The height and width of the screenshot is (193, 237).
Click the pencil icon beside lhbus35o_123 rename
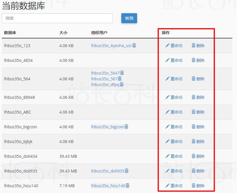pos(167,45)
